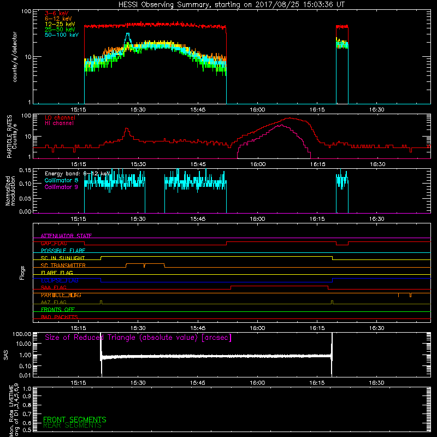The width and height of the screenshot is (437, 437).
Task: Click the FLARE_FLAG label
Action: 57,273
